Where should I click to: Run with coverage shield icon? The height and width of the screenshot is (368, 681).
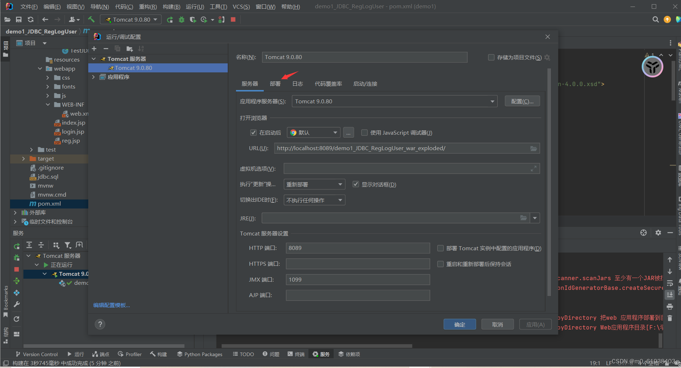(x=193, y=19)
